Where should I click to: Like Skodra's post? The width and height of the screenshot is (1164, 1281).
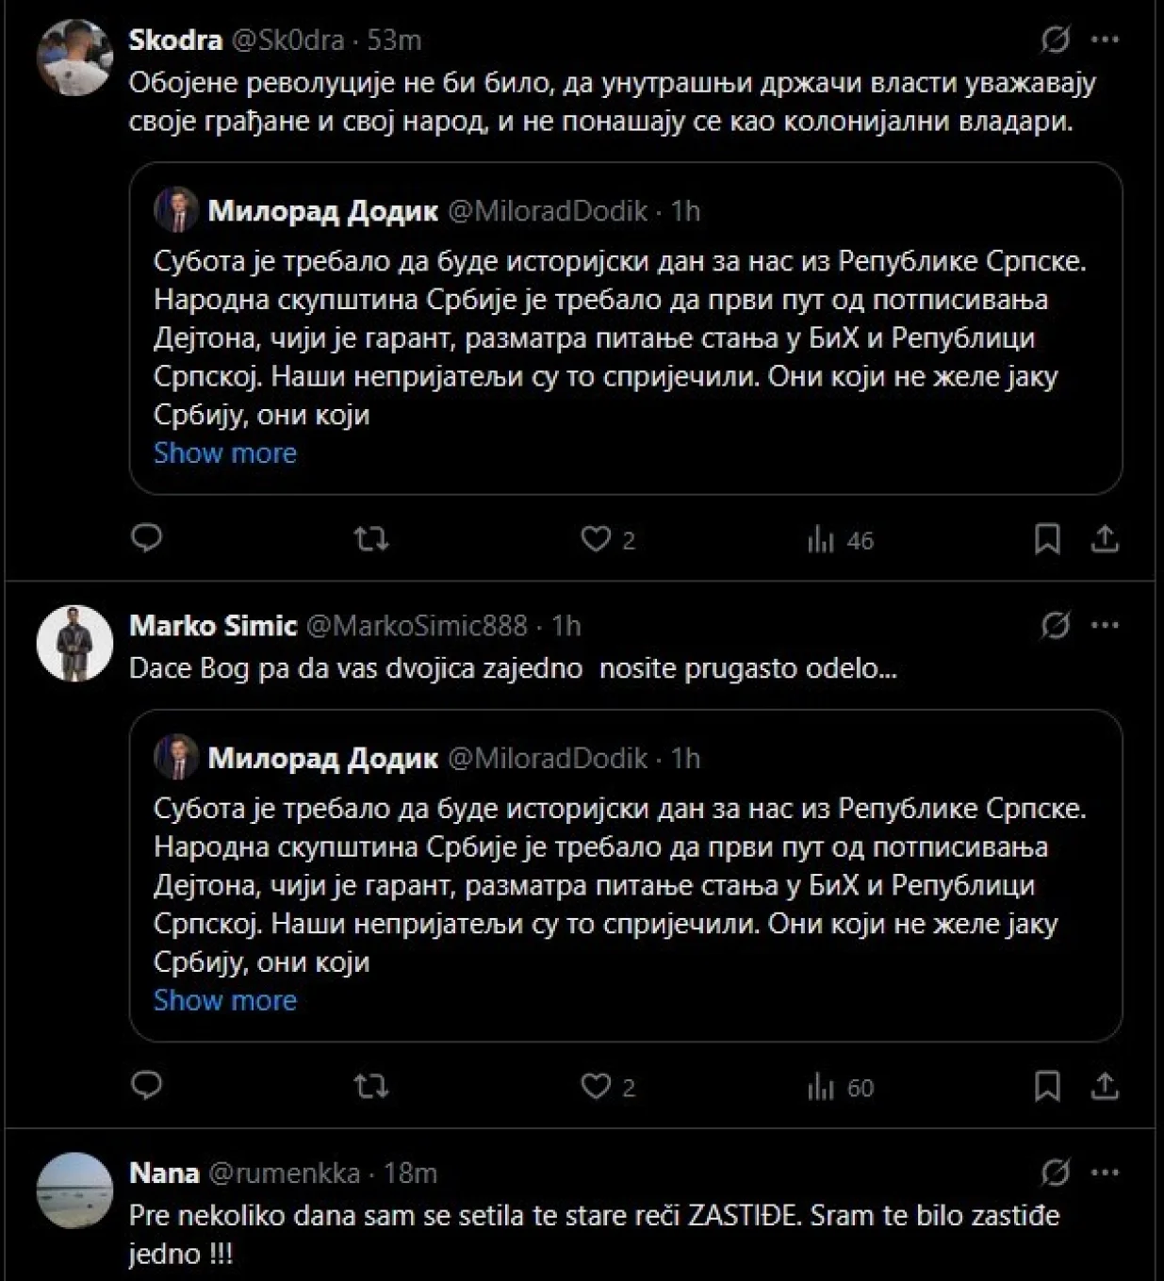click(x=596, y=539)
